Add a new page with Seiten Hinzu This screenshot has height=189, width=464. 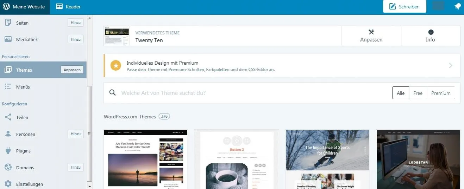[x=76, y=23]
